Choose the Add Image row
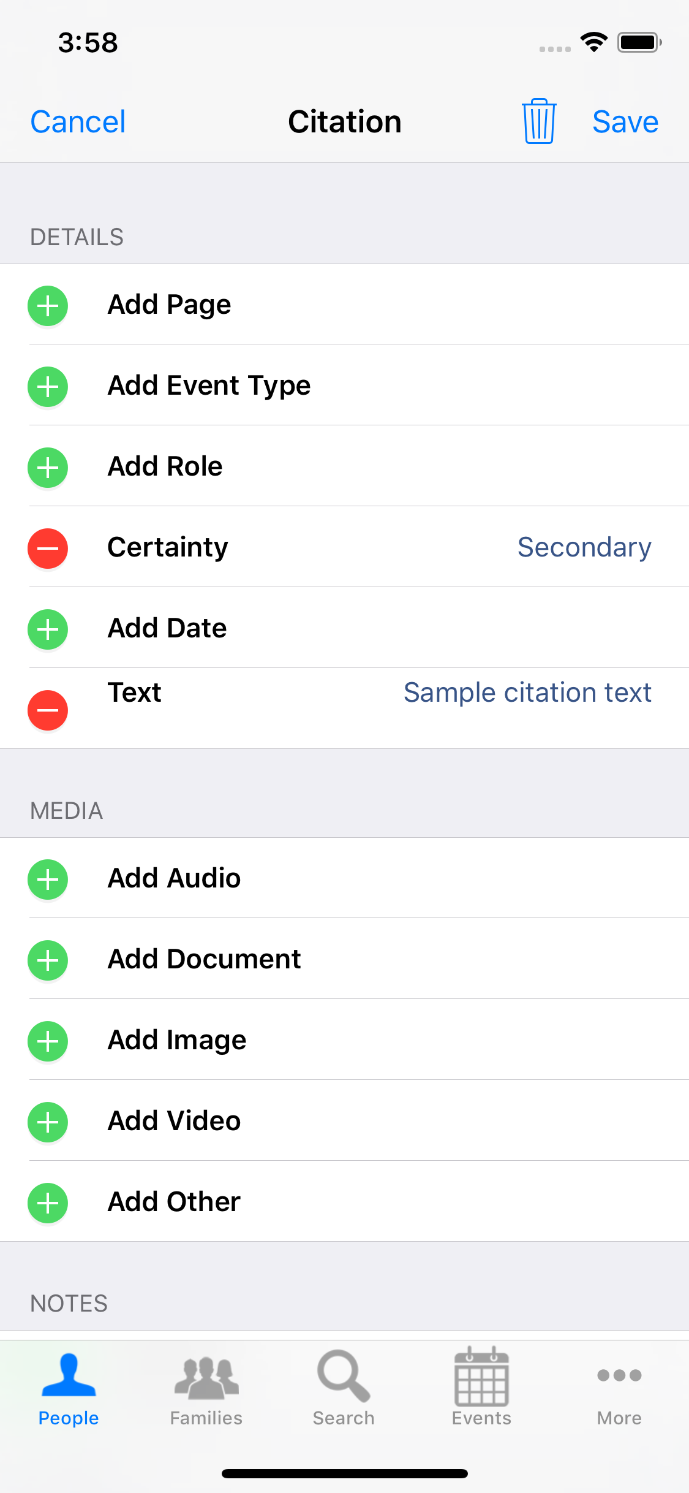Screen dimensions: 689x1493 click(177, 1040)
